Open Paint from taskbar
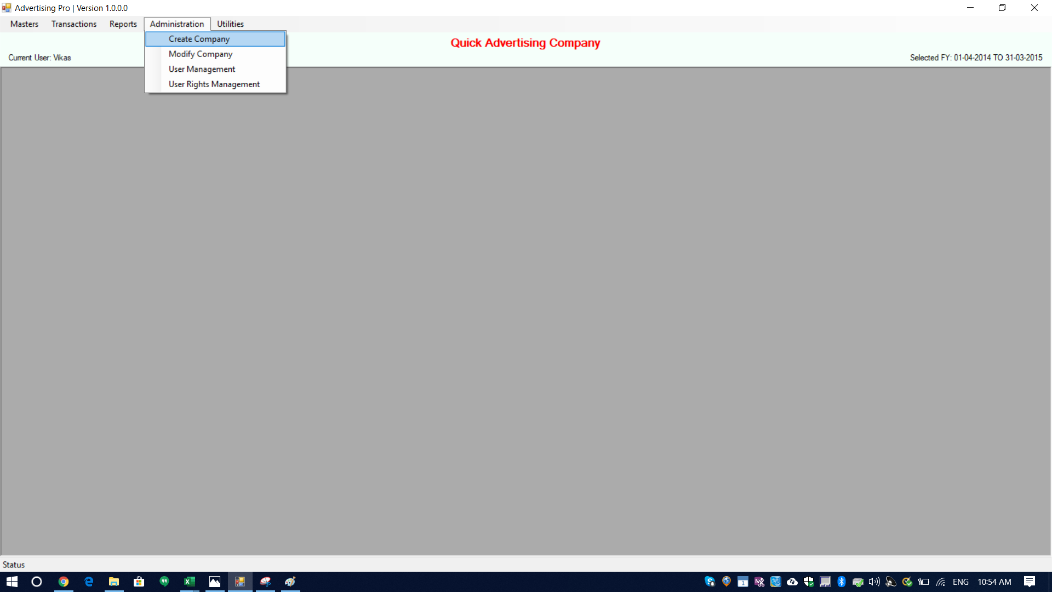This screenshot has width=1052, height=592. 290,582
